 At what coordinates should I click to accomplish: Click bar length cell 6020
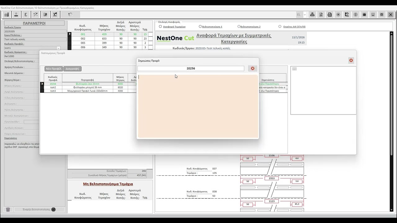point(120,87)
